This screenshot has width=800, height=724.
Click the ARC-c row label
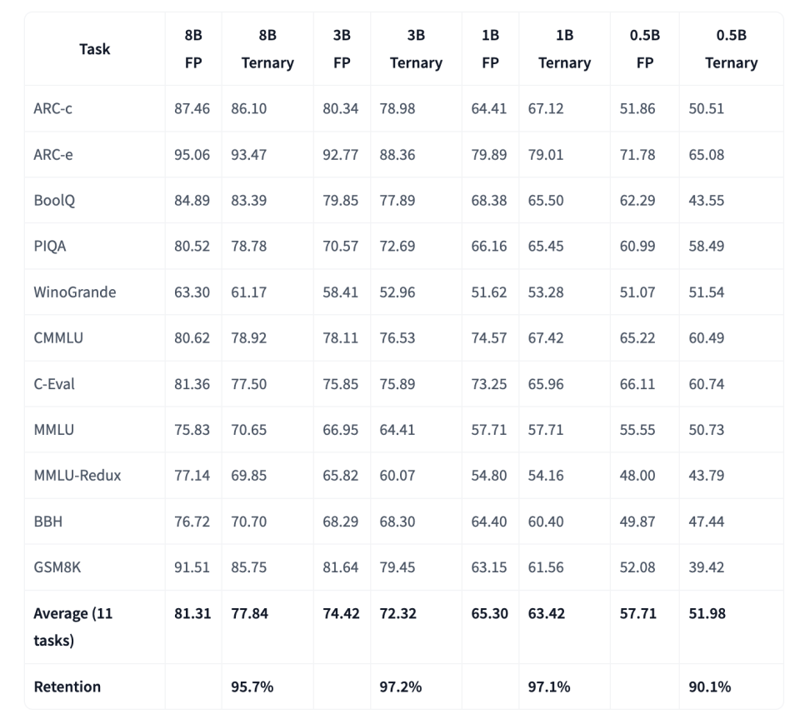[52, 108]
